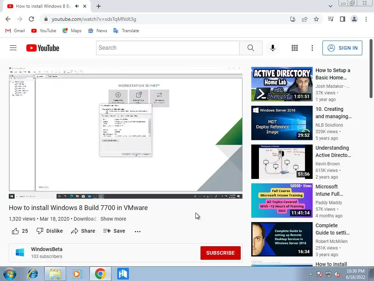Open Microsoft Intune Full Course thumbnail
The width and height of the screenshot is (374, 281).
click(282, 201)
